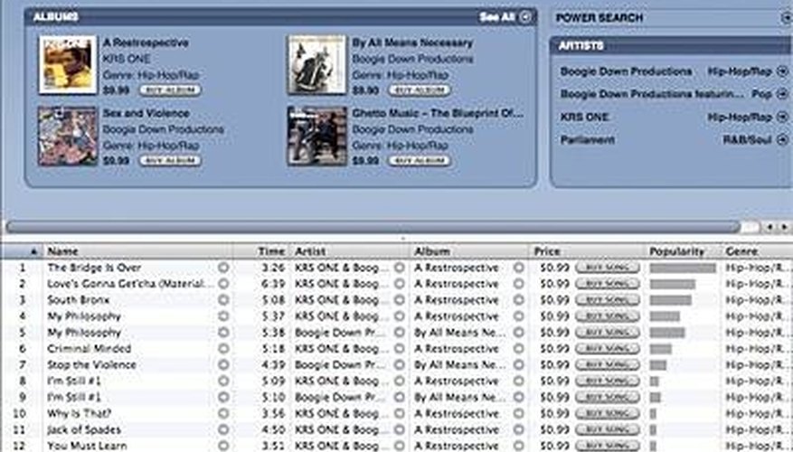Click the Sex and Violence album cover
Screen dimensions: 793x452
68,136
